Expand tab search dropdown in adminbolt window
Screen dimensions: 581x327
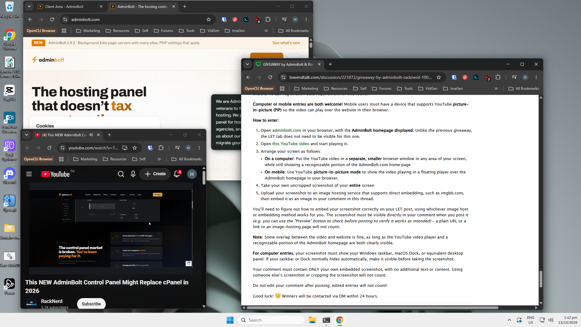click(29, 6)
